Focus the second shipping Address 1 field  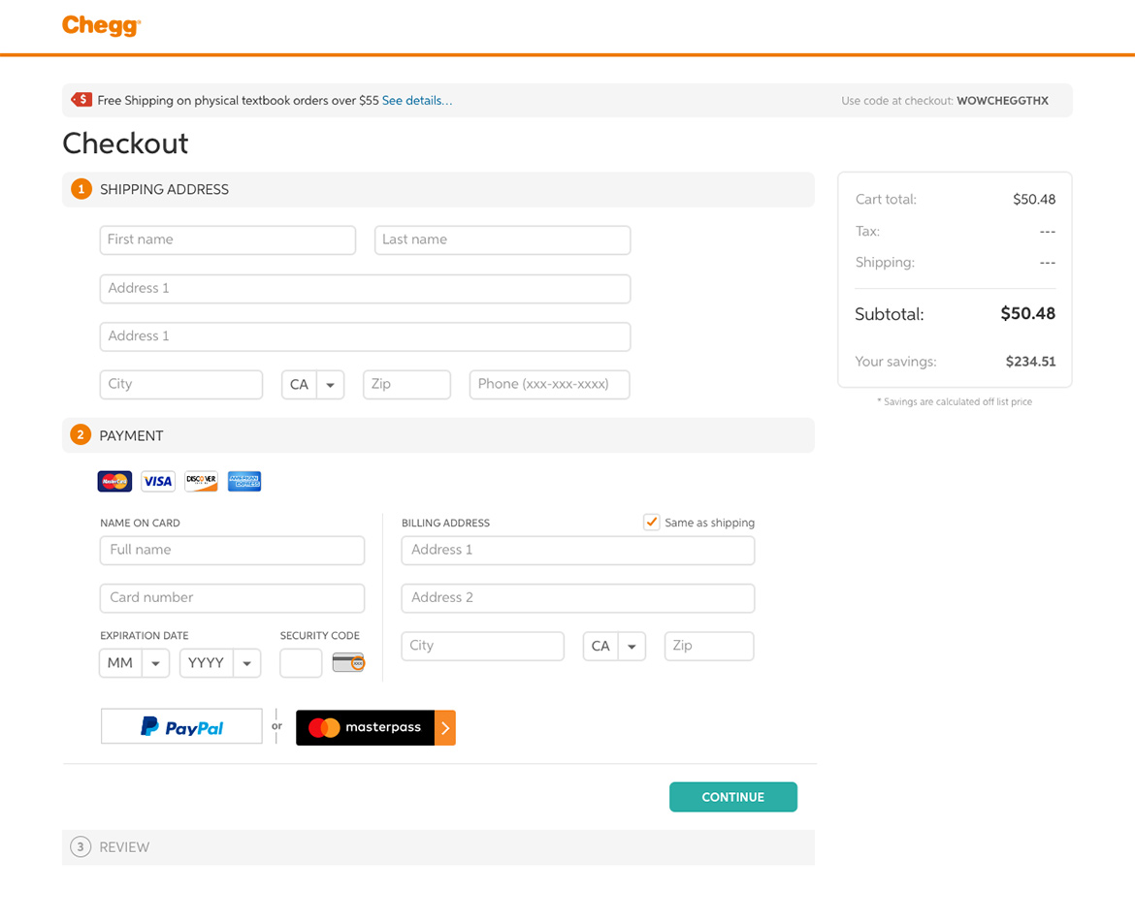coord(365,336)
